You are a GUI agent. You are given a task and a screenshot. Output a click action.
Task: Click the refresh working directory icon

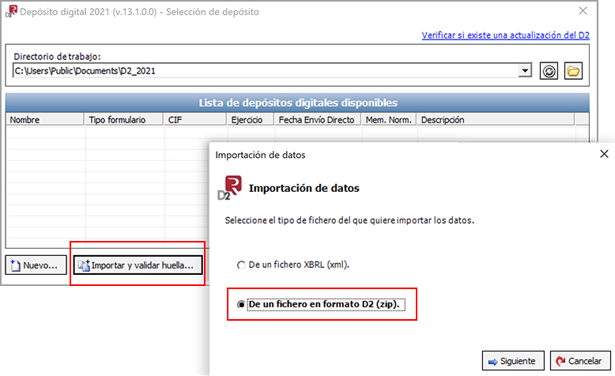[549, 71]
